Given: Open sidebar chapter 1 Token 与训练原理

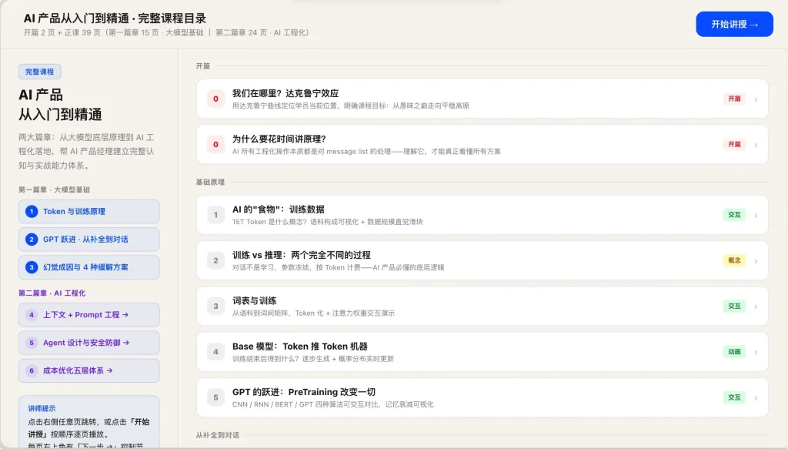Looking at the screenshot, I should click(x=88, y=212).
